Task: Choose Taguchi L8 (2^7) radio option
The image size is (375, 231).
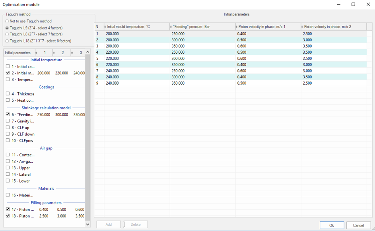Action: coord(7,34)
